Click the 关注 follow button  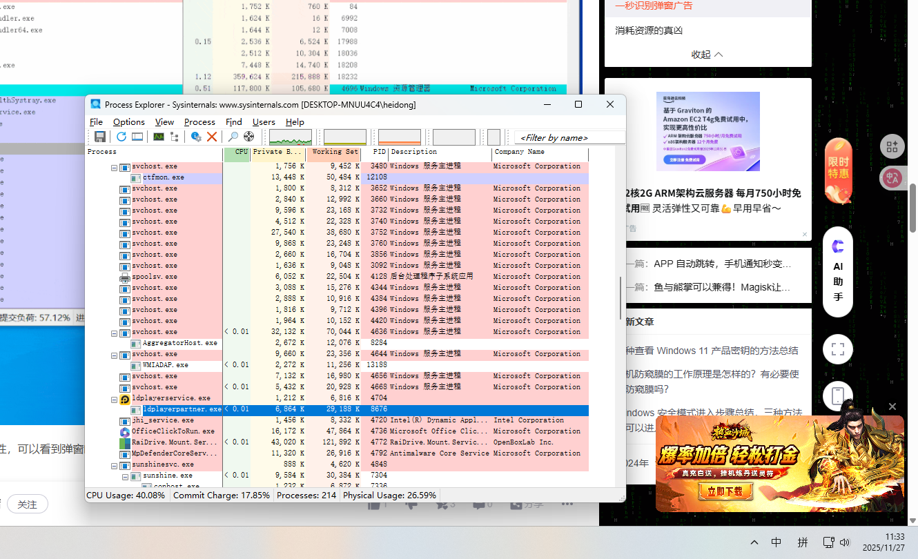27,504
